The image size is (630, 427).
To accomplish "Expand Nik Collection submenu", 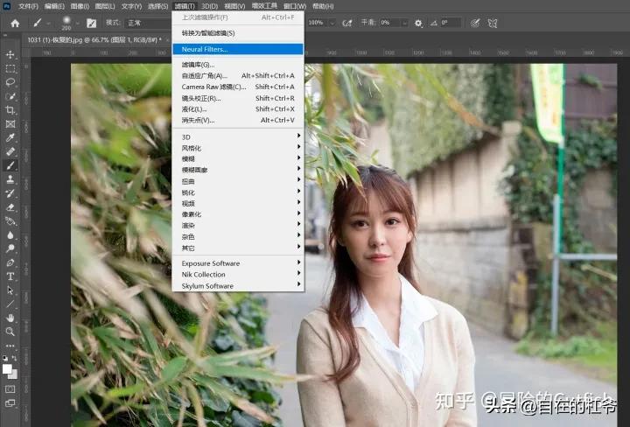I will 238,275.
